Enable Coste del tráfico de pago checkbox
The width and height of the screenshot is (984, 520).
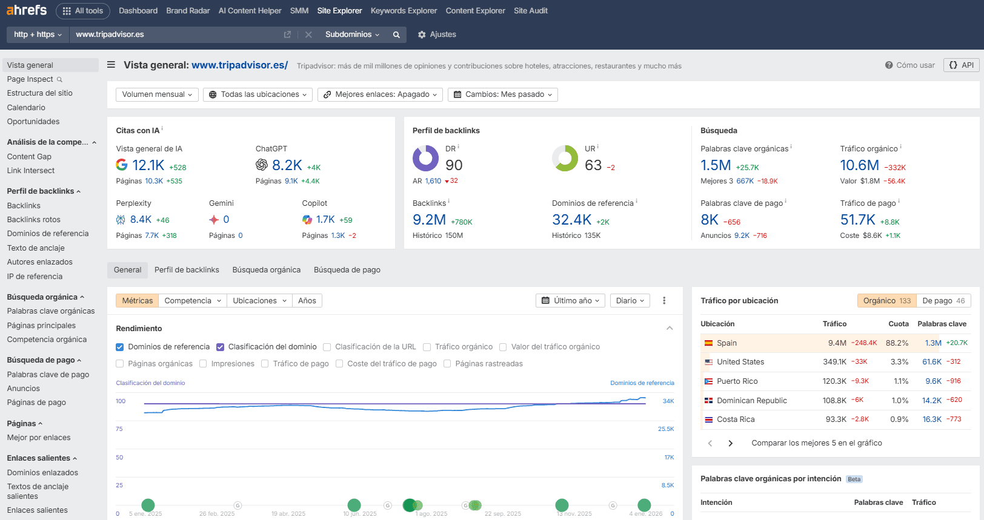339,364
